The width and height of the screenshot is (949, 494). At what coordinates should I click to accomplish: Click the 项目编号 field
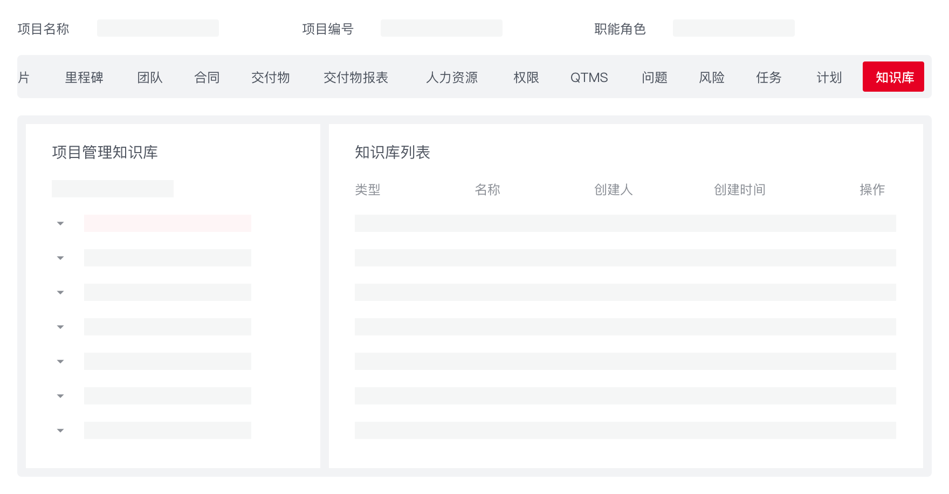(x=442, y=28)
